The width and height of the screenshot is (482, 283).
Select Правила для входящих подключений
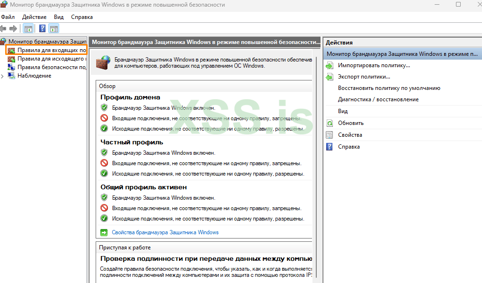tap(52, 50)
